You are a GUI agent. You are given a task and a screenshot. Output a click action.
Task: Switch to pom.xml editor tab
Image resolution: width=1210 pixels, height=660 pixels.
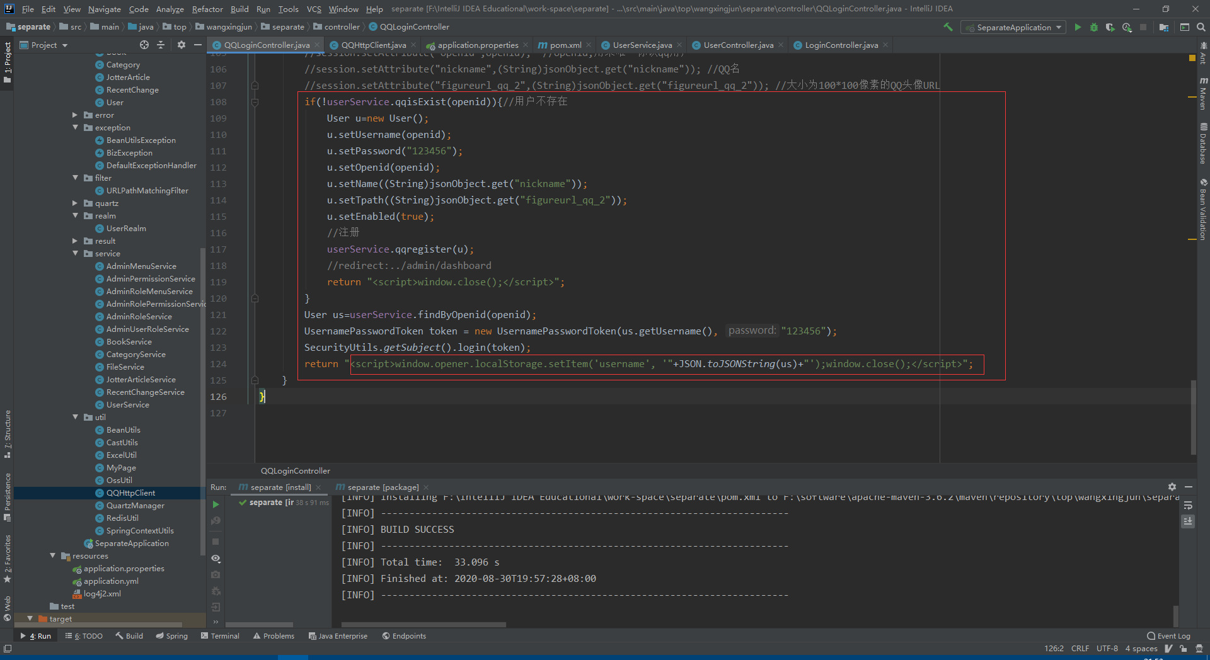tap(565, 45)
